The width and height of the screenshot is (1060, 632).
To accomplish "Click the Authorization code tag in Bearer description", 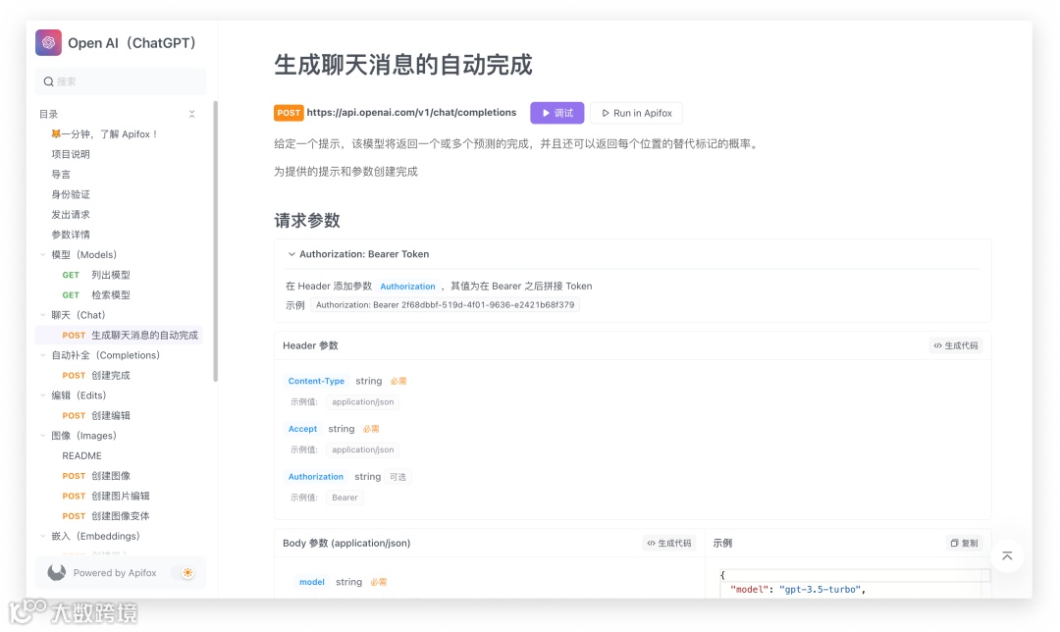I will 407,287.
